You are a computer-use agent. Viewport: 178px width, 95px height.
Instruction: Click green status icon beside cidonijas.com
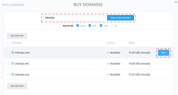click(x=13, y=53)
